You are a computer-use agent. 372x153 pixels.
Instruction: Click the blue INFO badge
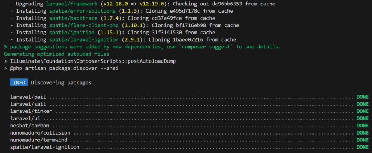click(x=19, y=82)
